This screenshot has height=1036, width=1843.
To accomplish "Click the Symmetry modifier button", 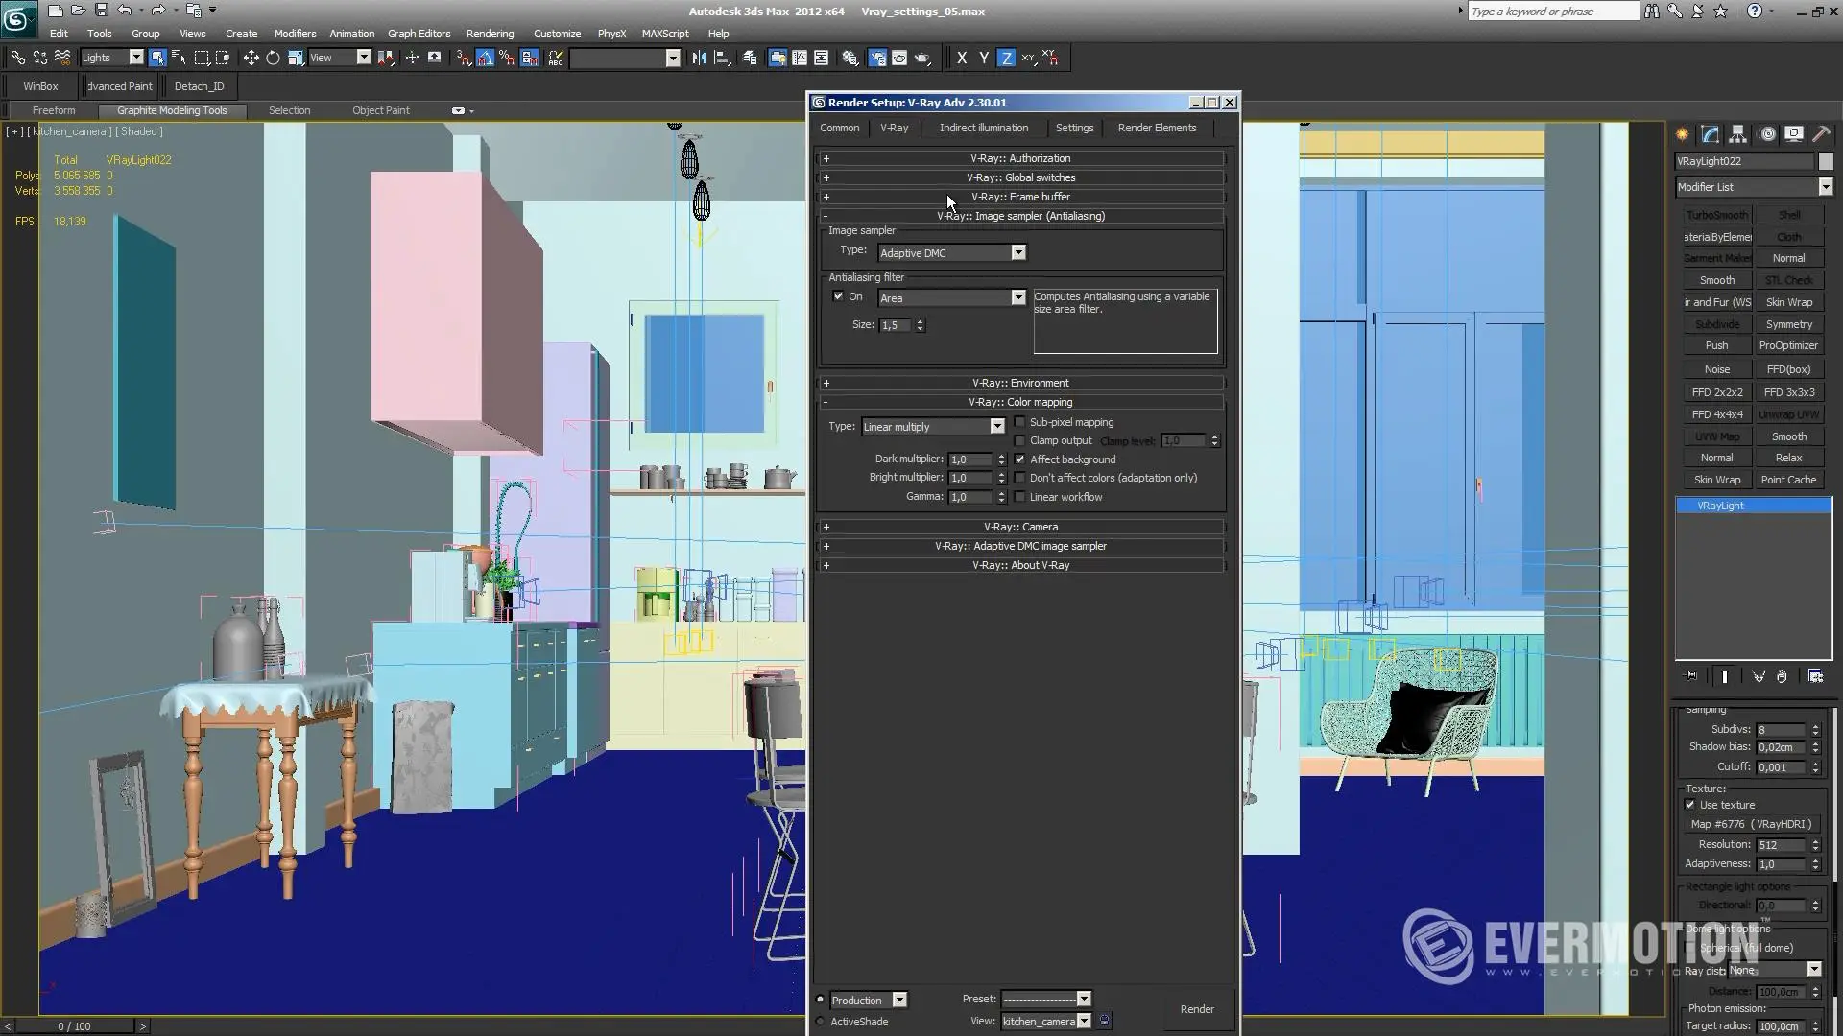I will pyautogui.click(x=1788, y=324).
